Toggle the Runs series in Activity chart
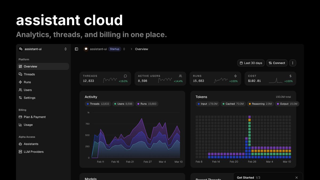 point(147,104)
